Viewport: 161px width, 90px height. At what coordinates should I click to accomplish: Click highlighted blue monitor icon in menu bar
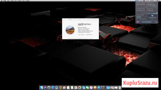tap(136, 0)
